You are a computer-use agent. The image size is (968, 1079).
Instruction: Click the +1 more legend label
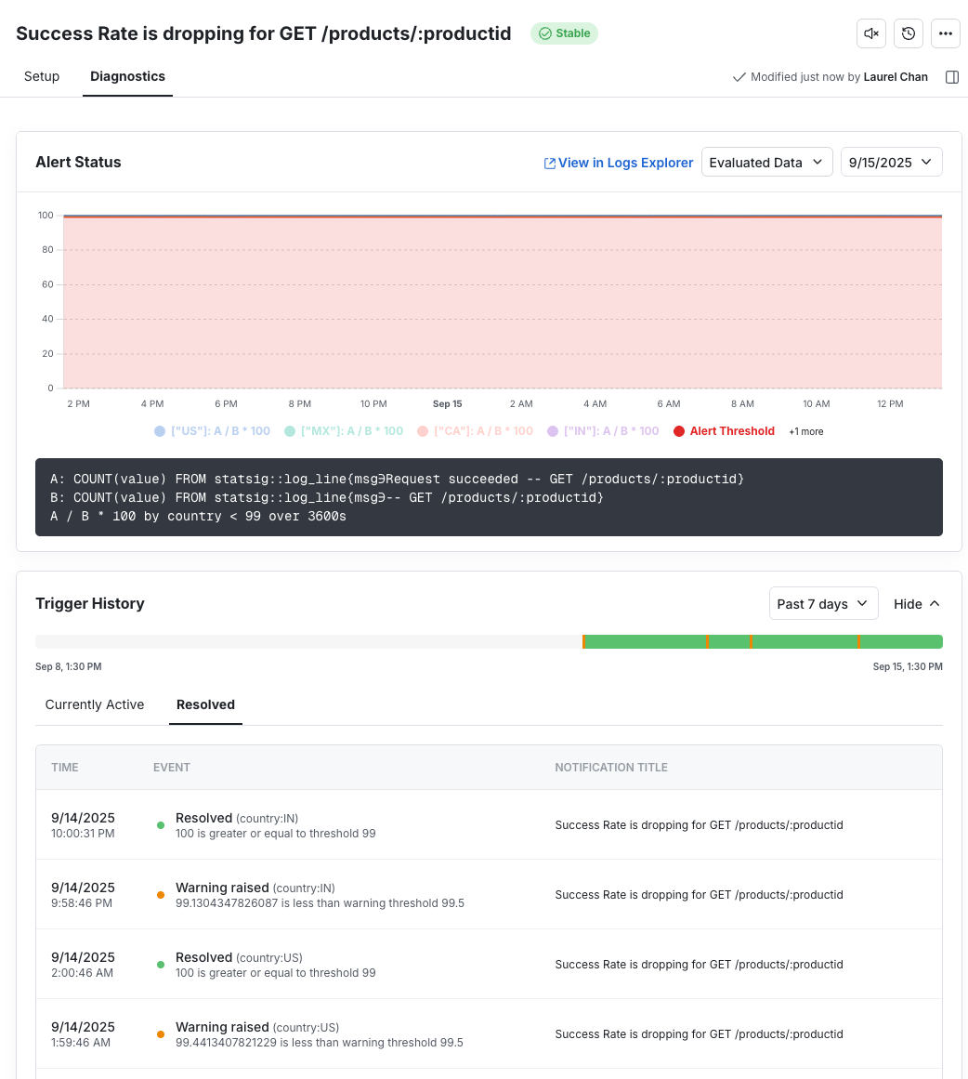[x=805, y=431]
